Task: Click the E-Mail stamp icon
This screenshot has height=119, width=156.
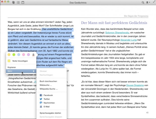Action: point(41,107)
